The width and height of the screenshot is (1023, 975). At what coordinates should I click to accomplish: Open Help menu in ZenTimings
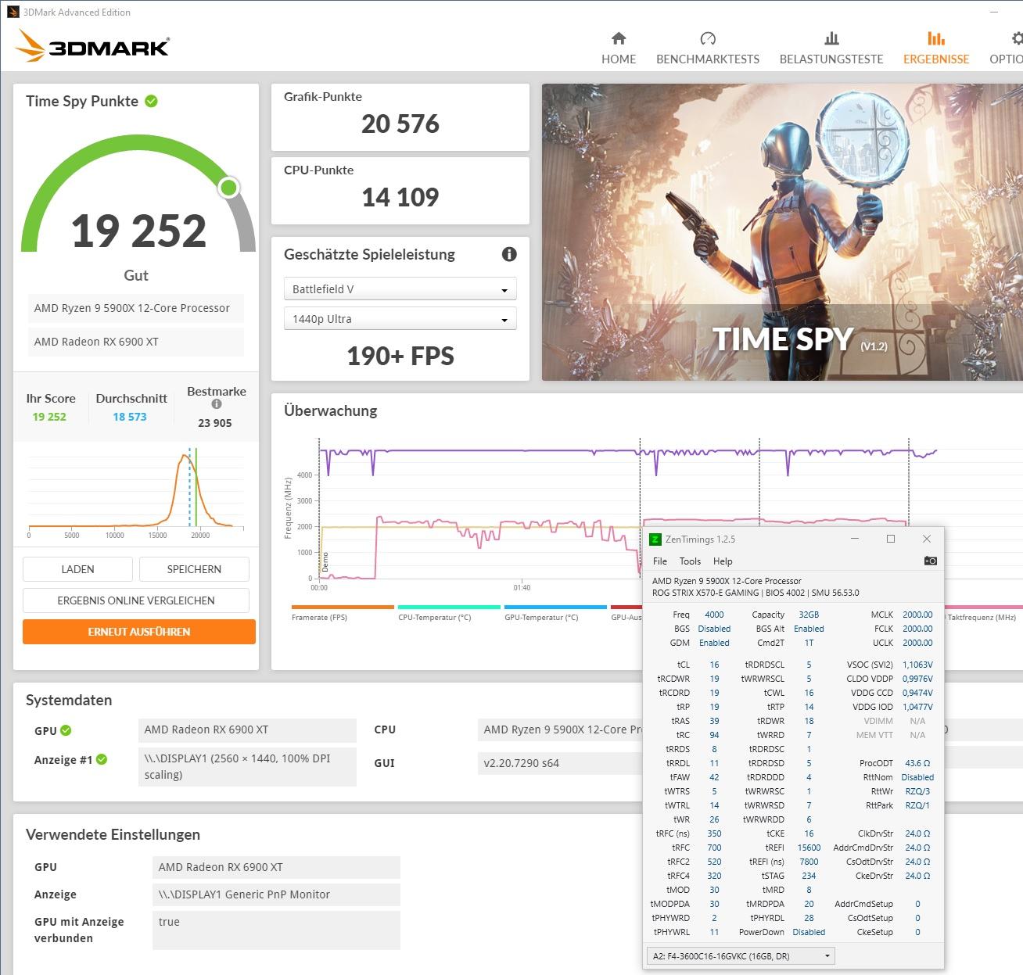click(x=723, y=561)
